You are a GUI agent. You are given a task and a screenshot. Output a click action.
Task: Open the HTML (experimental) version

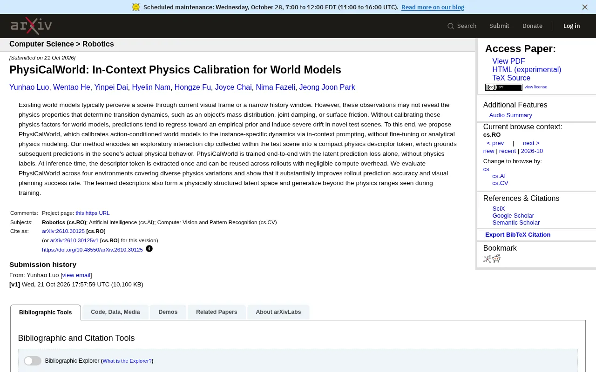click(x=527, y=70)
